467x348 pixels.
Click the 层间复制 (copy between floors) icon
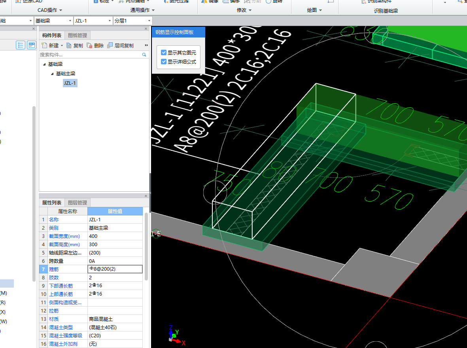[x=110, y=45]
